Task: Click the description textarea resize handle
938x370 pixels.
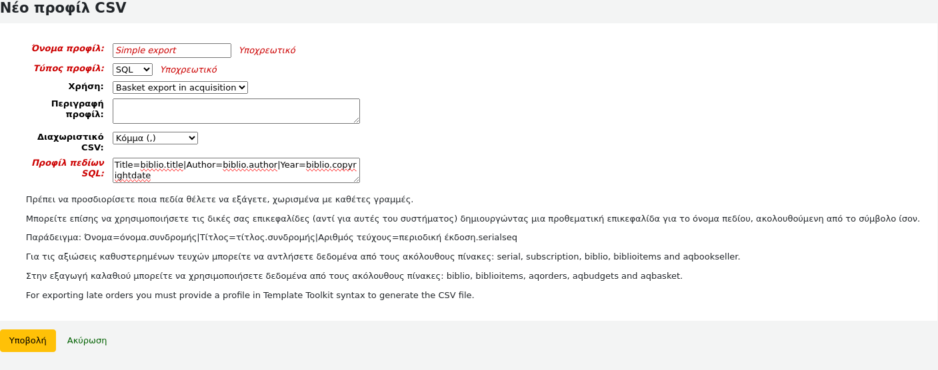Action: tap(357, 120)
